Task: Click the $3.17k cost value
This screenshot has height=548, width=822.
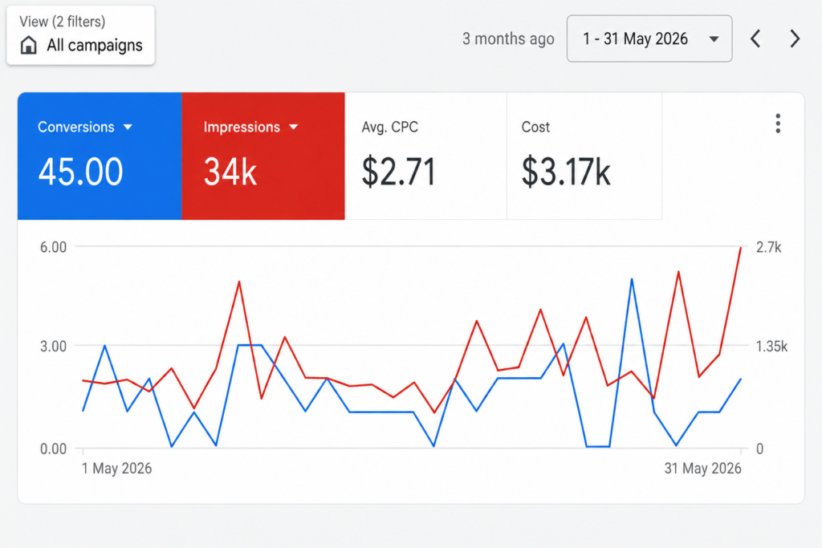Action: (x=566, y=172)
